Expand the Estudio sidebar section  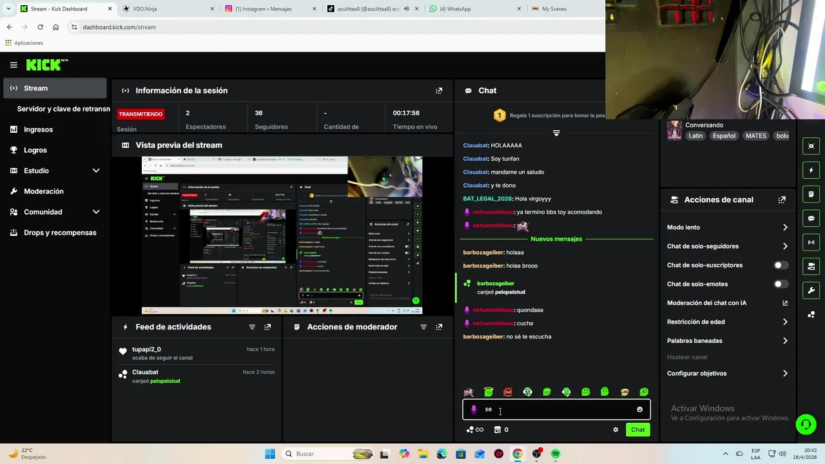point(96,171)
